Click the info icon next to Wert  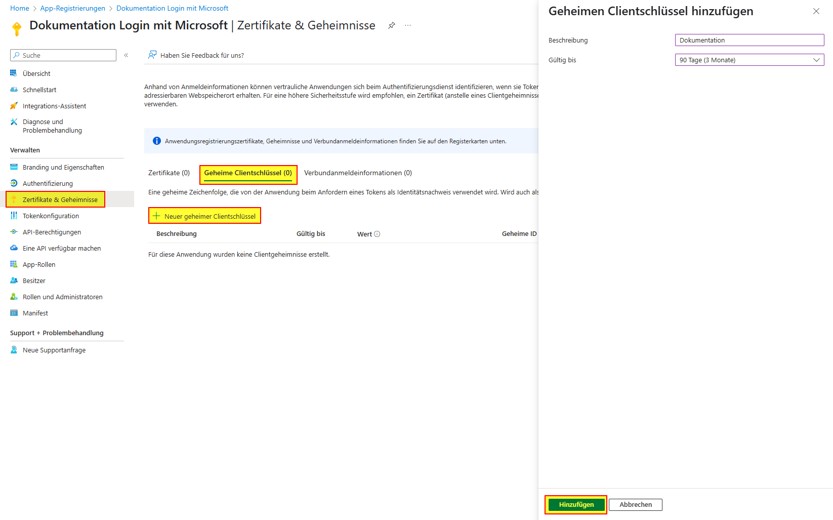click(x=377, y=234)
